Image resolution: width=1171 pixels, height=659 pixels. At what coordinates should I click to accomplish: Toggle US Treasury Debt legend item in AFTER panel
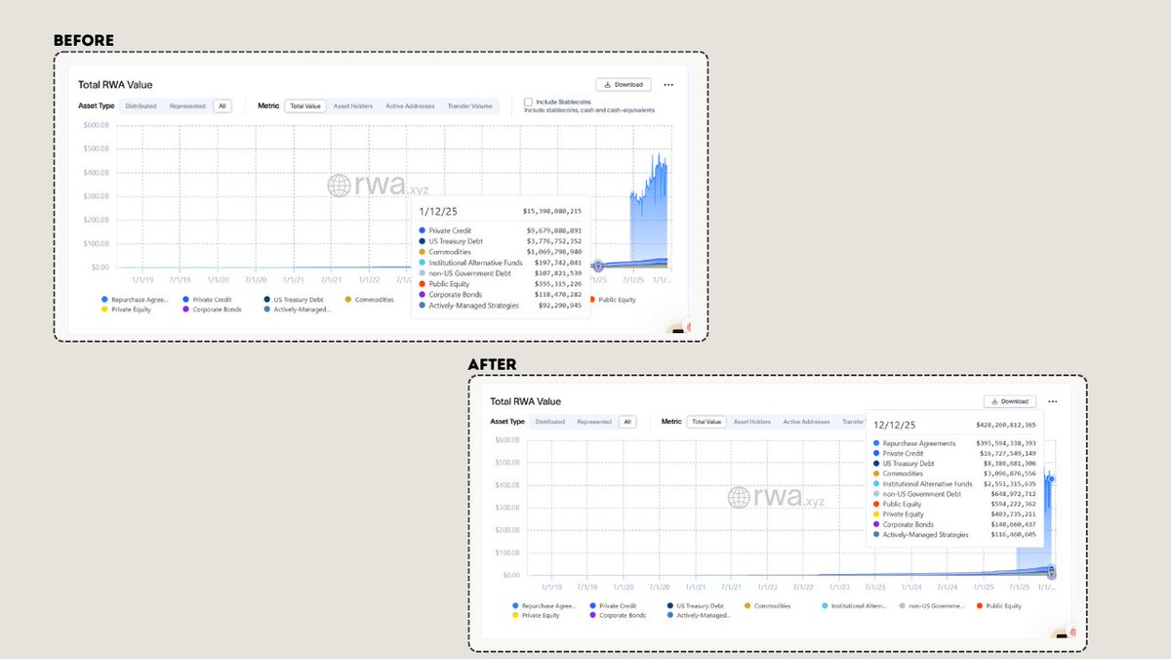(x=696, y=606)
